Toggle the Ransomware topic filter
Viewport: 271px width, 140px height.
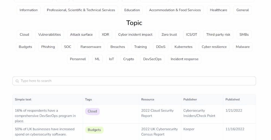coord(91,47)
